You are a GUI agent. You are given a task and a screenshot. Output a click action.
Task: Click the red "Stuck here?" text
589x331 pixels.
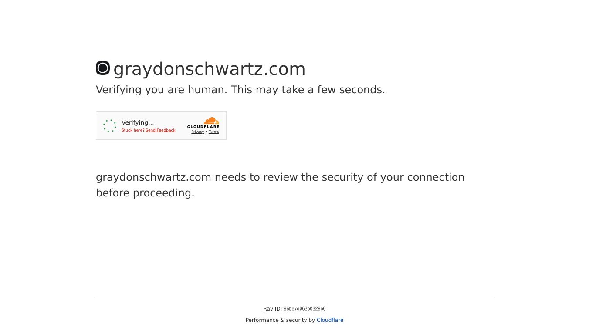133,130
